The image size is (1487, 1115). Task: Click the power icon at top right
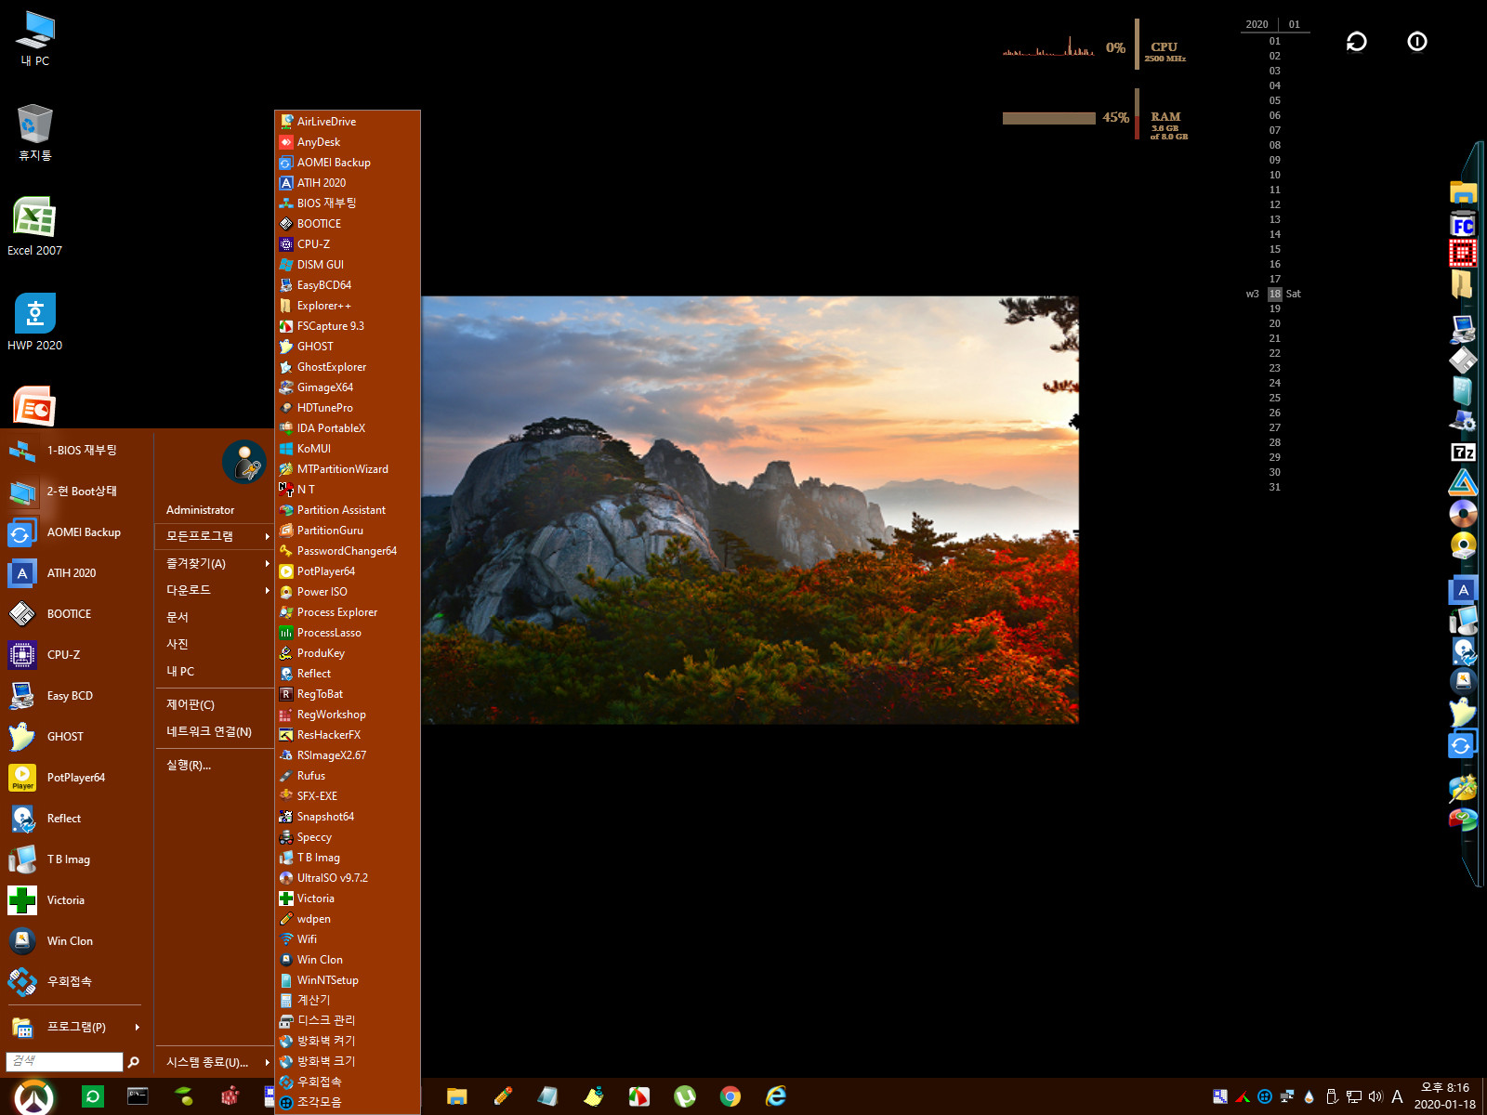pyautogui.click(x=1417, y=42)
